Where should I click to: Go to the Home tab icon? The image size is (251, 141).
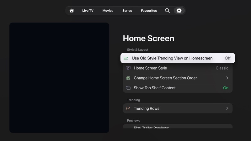point(72,11)
